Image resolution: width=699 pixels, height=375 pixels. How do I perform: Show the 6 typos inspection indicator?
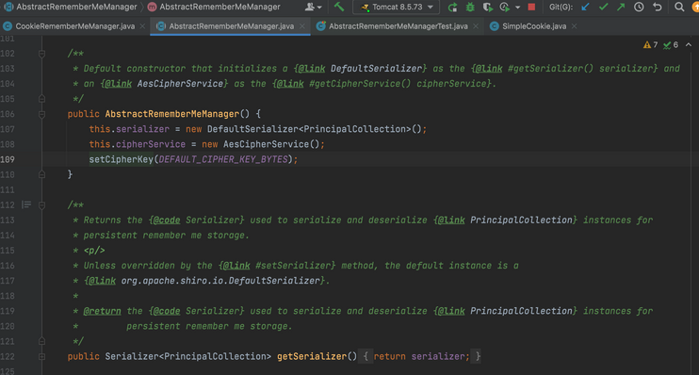(671, 45)
